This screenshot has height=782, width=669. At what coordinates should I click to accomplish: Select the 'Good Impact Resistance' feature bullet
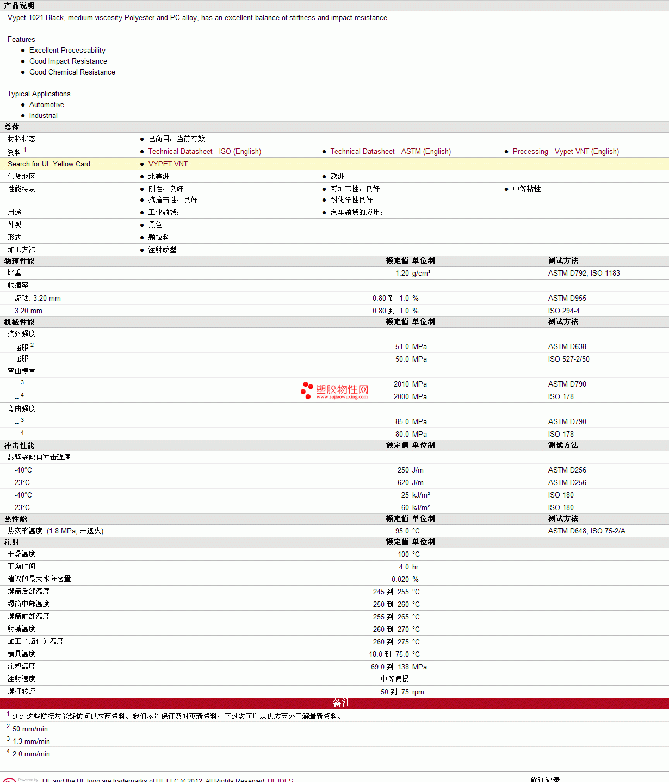[68, 61]
